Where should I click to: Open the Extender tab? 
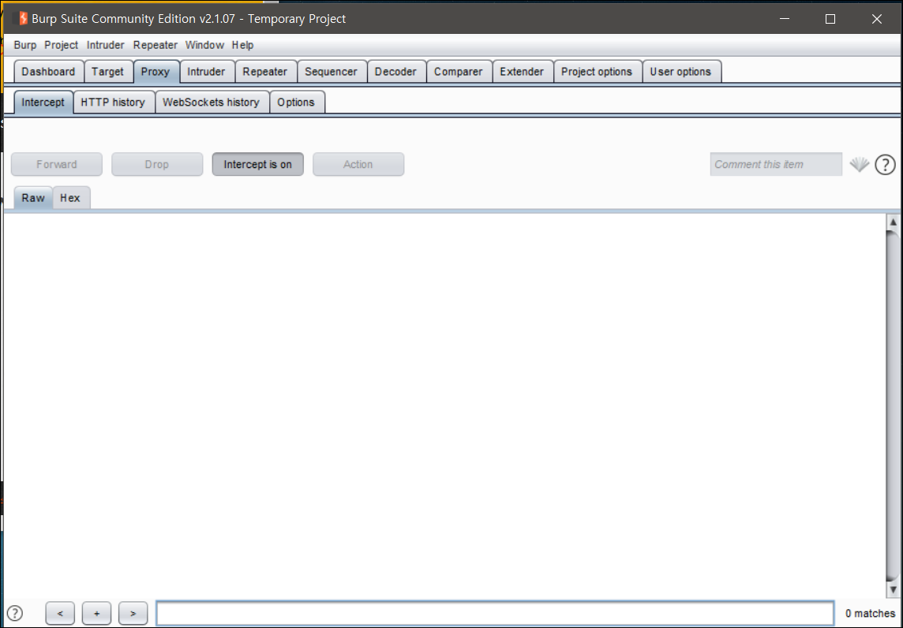click(522, 71)
